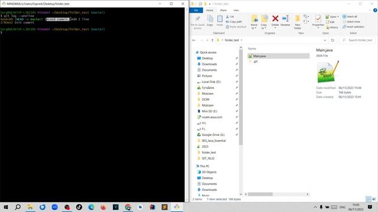Click the Git Bash terminal prompt line
This screenshot has height=212, width=378.
click(1, 32)
